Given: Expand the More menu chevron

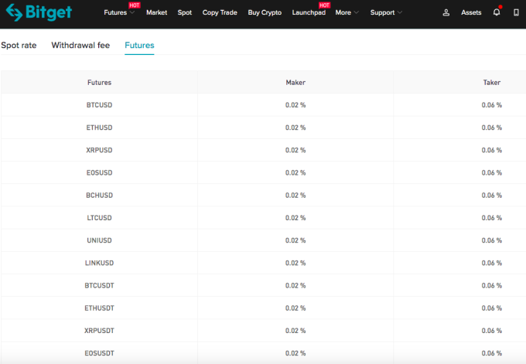Looking at the screenshot, I should 357,12.
